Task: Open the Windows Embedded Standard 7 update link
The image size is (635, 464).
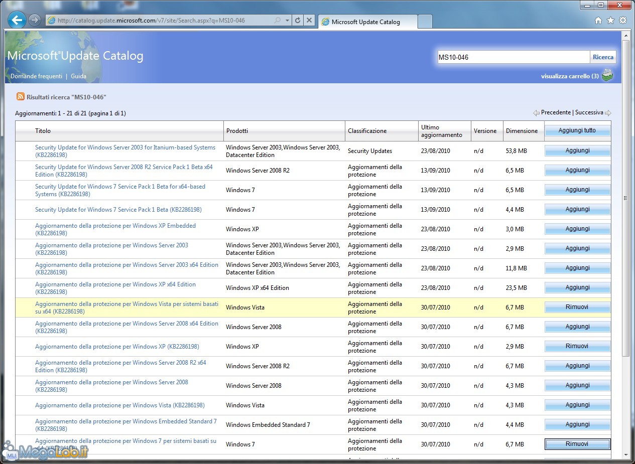Action: pos(126,425)
